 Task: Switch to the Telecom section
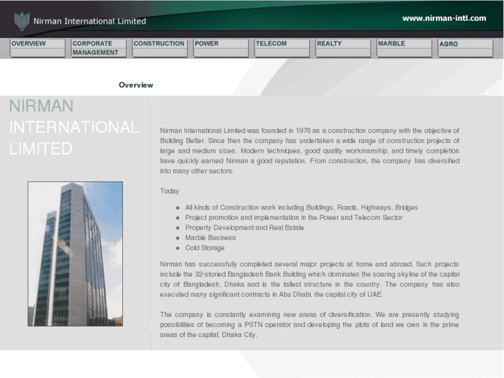point(282,49)
